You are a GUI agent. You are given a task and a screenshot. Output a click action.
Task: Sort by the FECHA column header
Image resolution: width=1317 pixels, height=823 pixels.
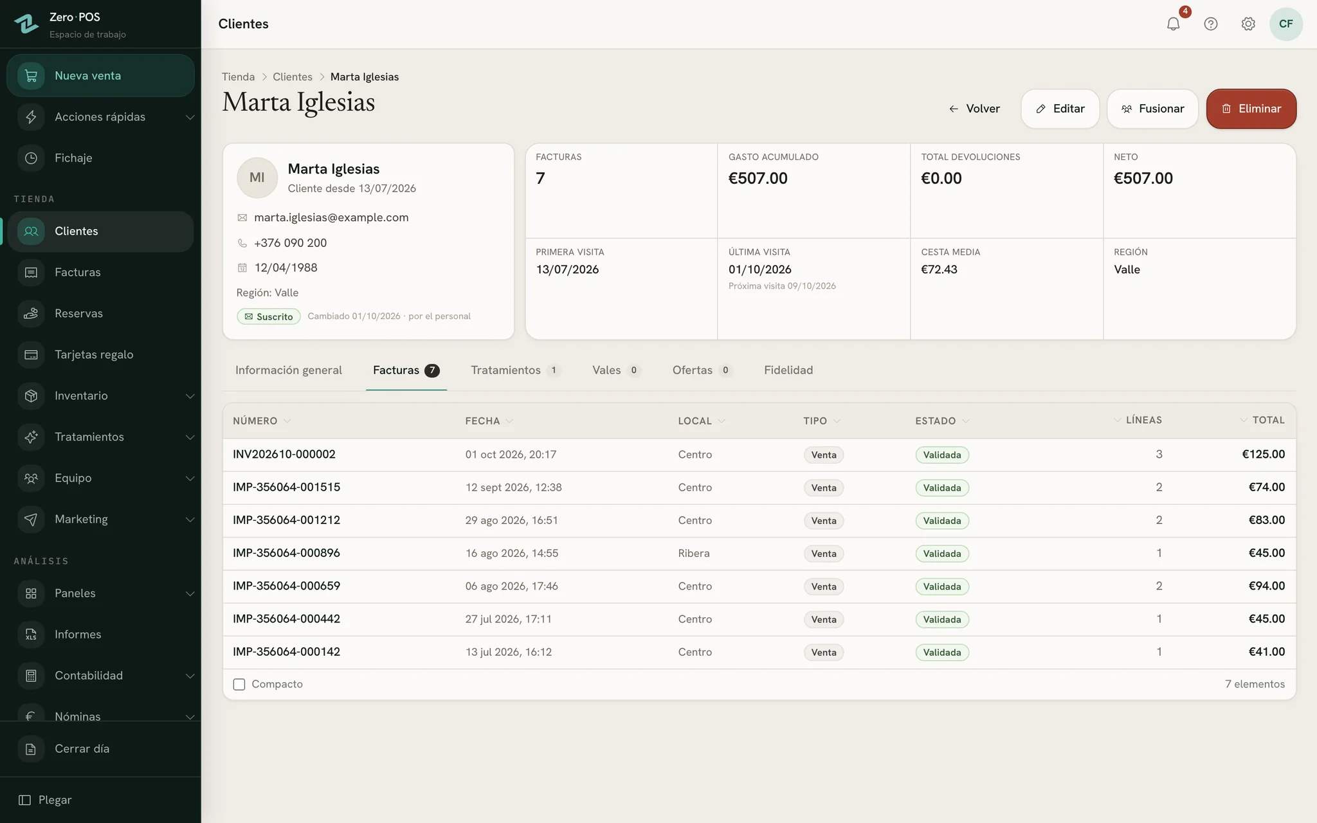pyautogui.click(x=489, y=421)
